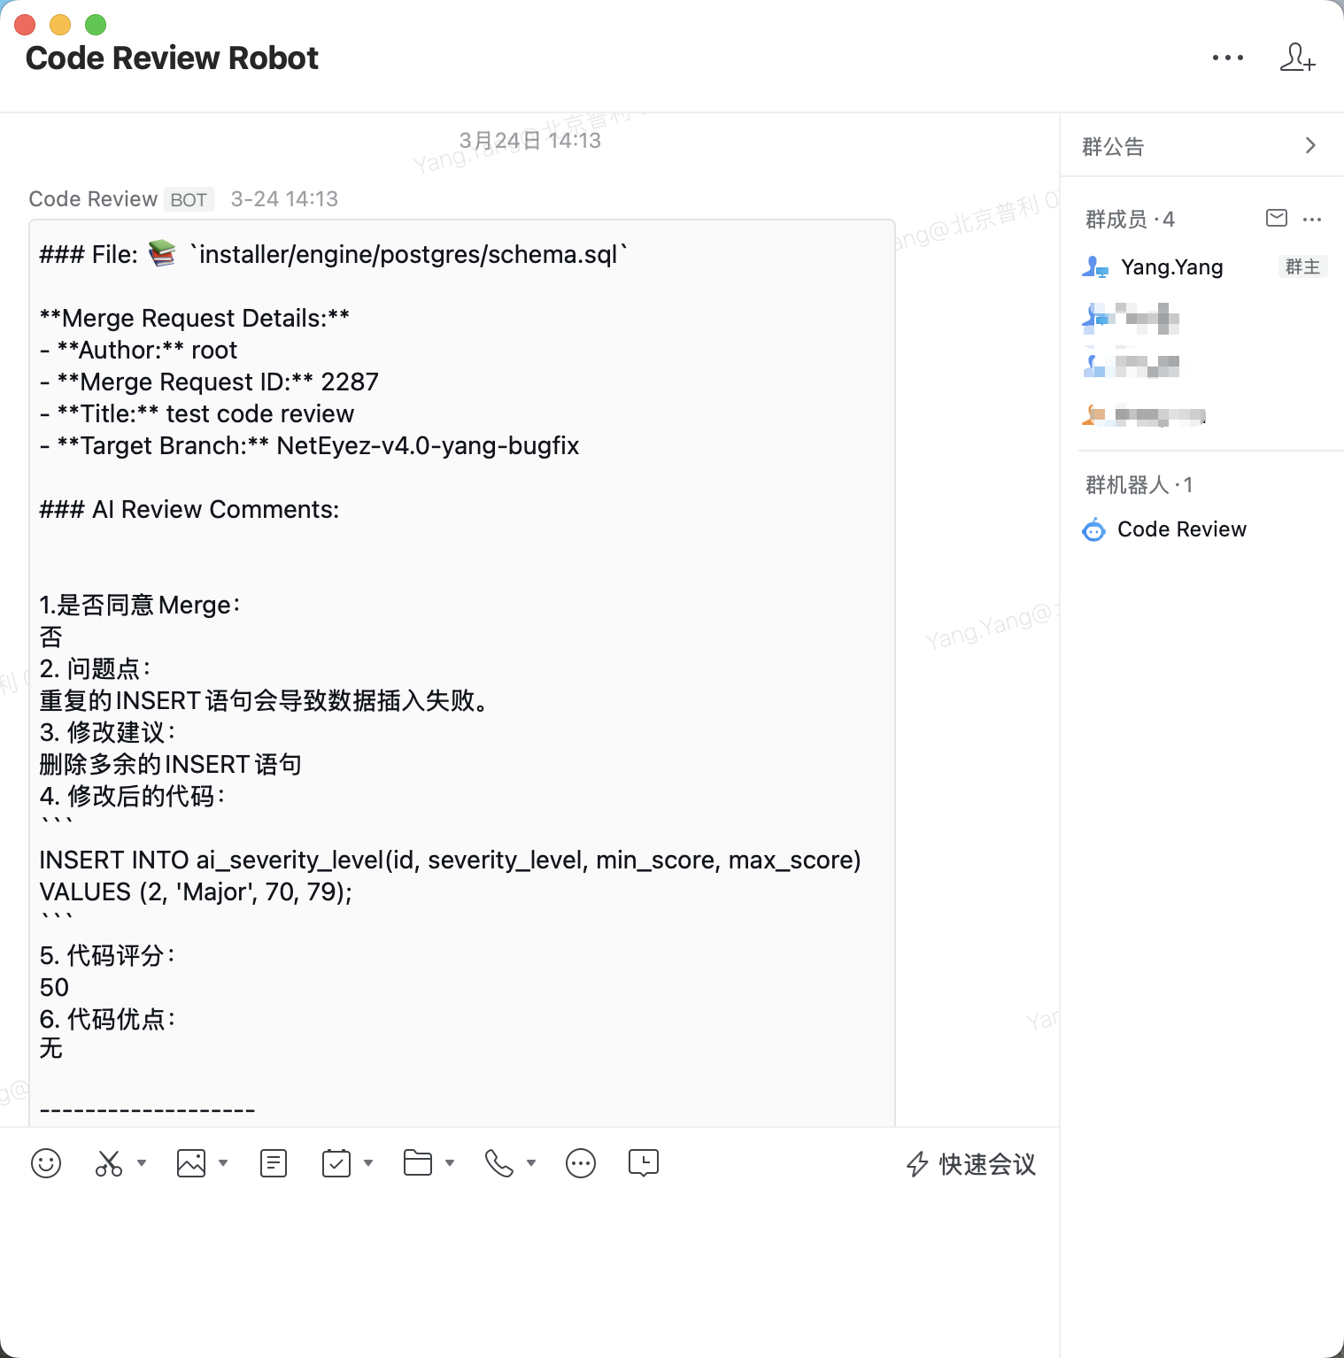
Task: Click the INSERT INTO ai_severity_level code line
Action: tap(450, 860)
